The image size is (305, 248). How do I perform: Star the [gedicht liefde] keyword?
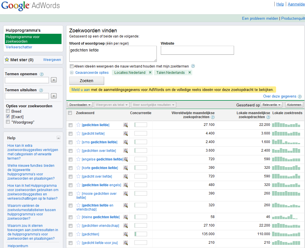(x=78, y=133)
